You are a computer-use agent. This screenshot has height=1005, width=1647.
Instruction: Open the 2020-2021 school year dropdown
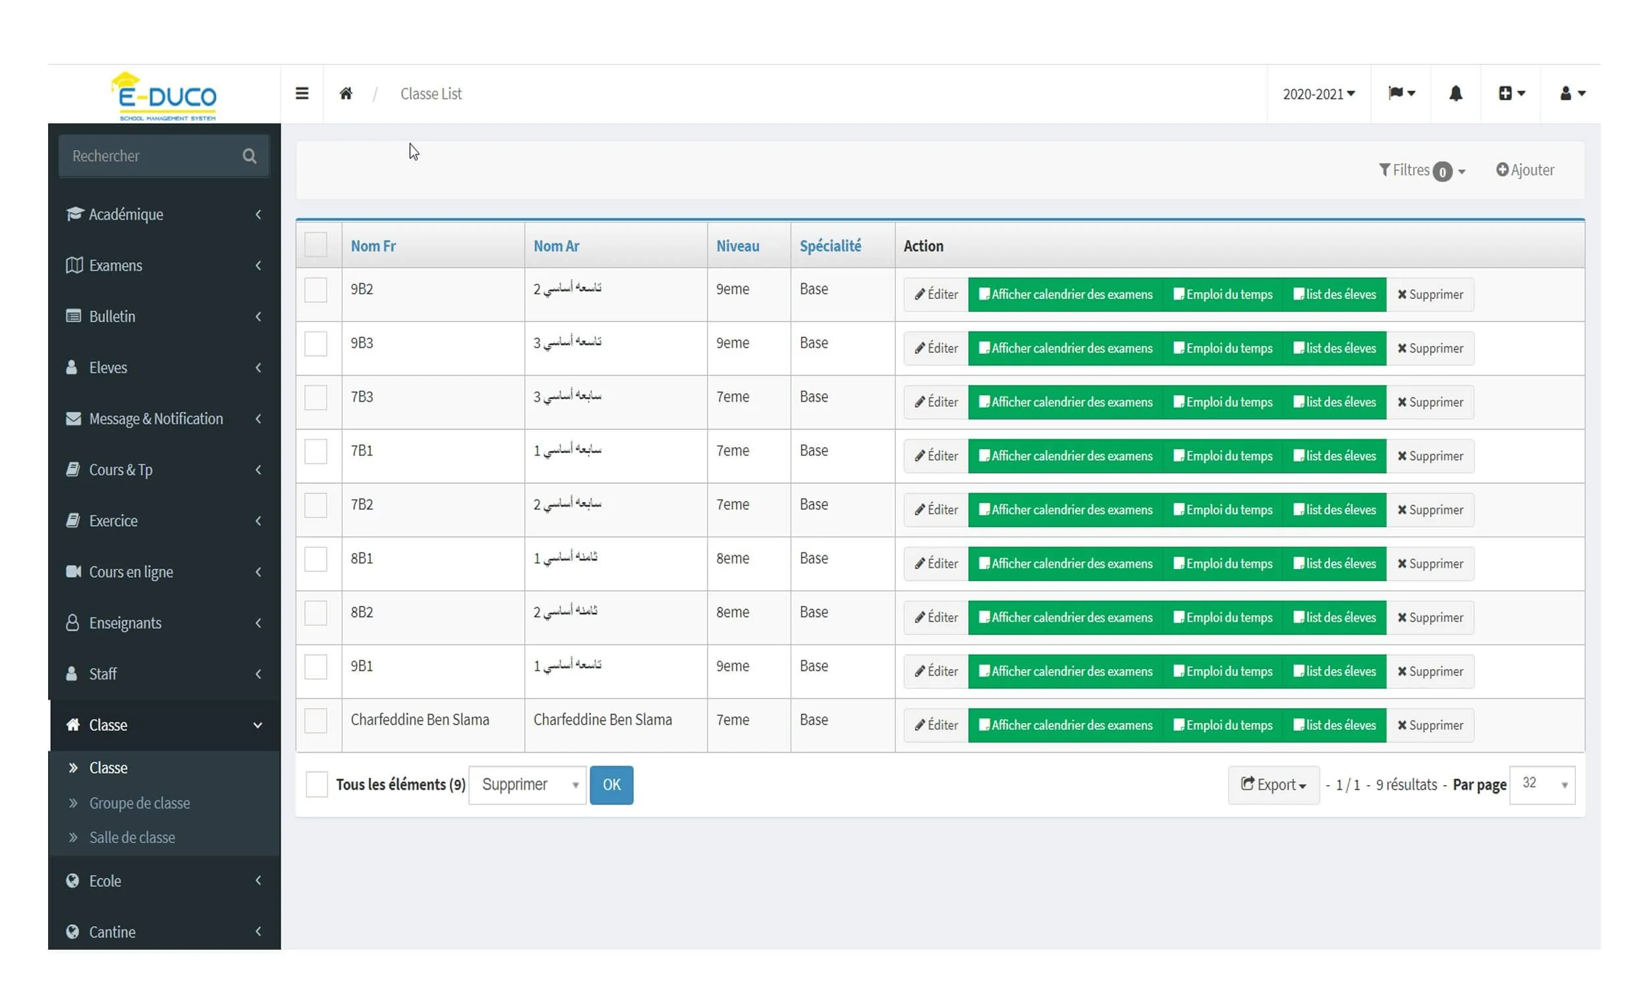[1318, 94]
